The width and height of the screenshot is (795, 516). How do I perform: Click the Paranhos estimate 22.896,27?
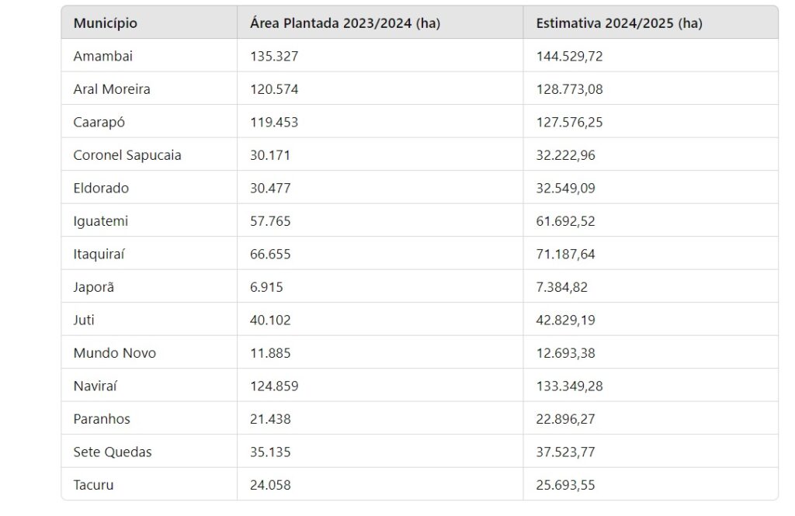(565, 419)
